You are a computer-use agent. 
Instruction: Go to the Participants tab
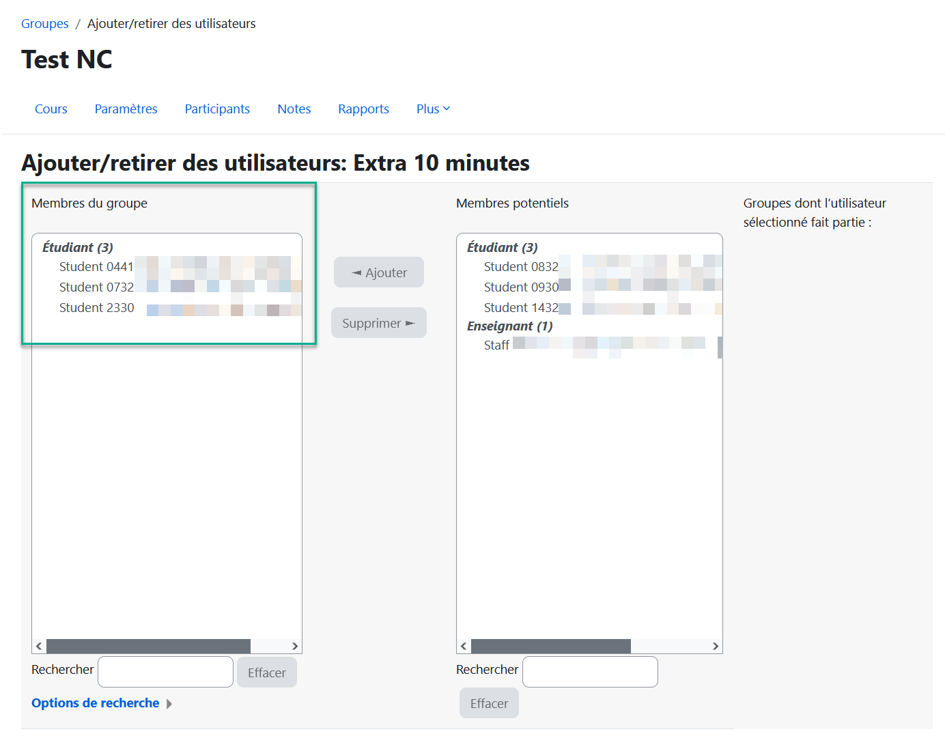pos(217,109)
